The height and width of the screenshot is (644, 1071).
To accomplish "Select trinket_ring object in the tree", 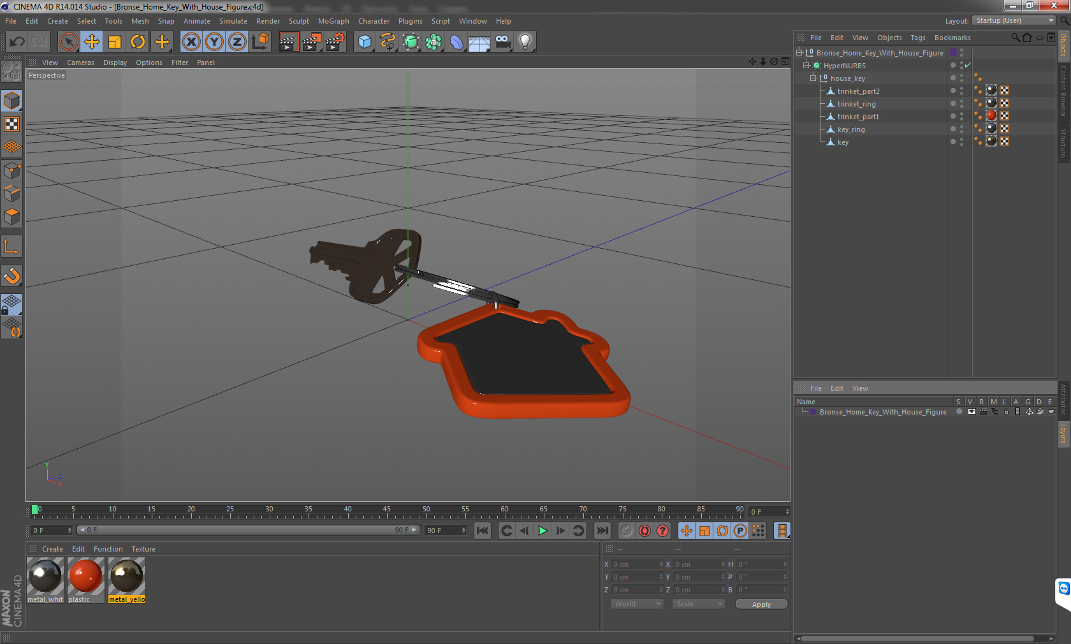I will click(856, 104).
